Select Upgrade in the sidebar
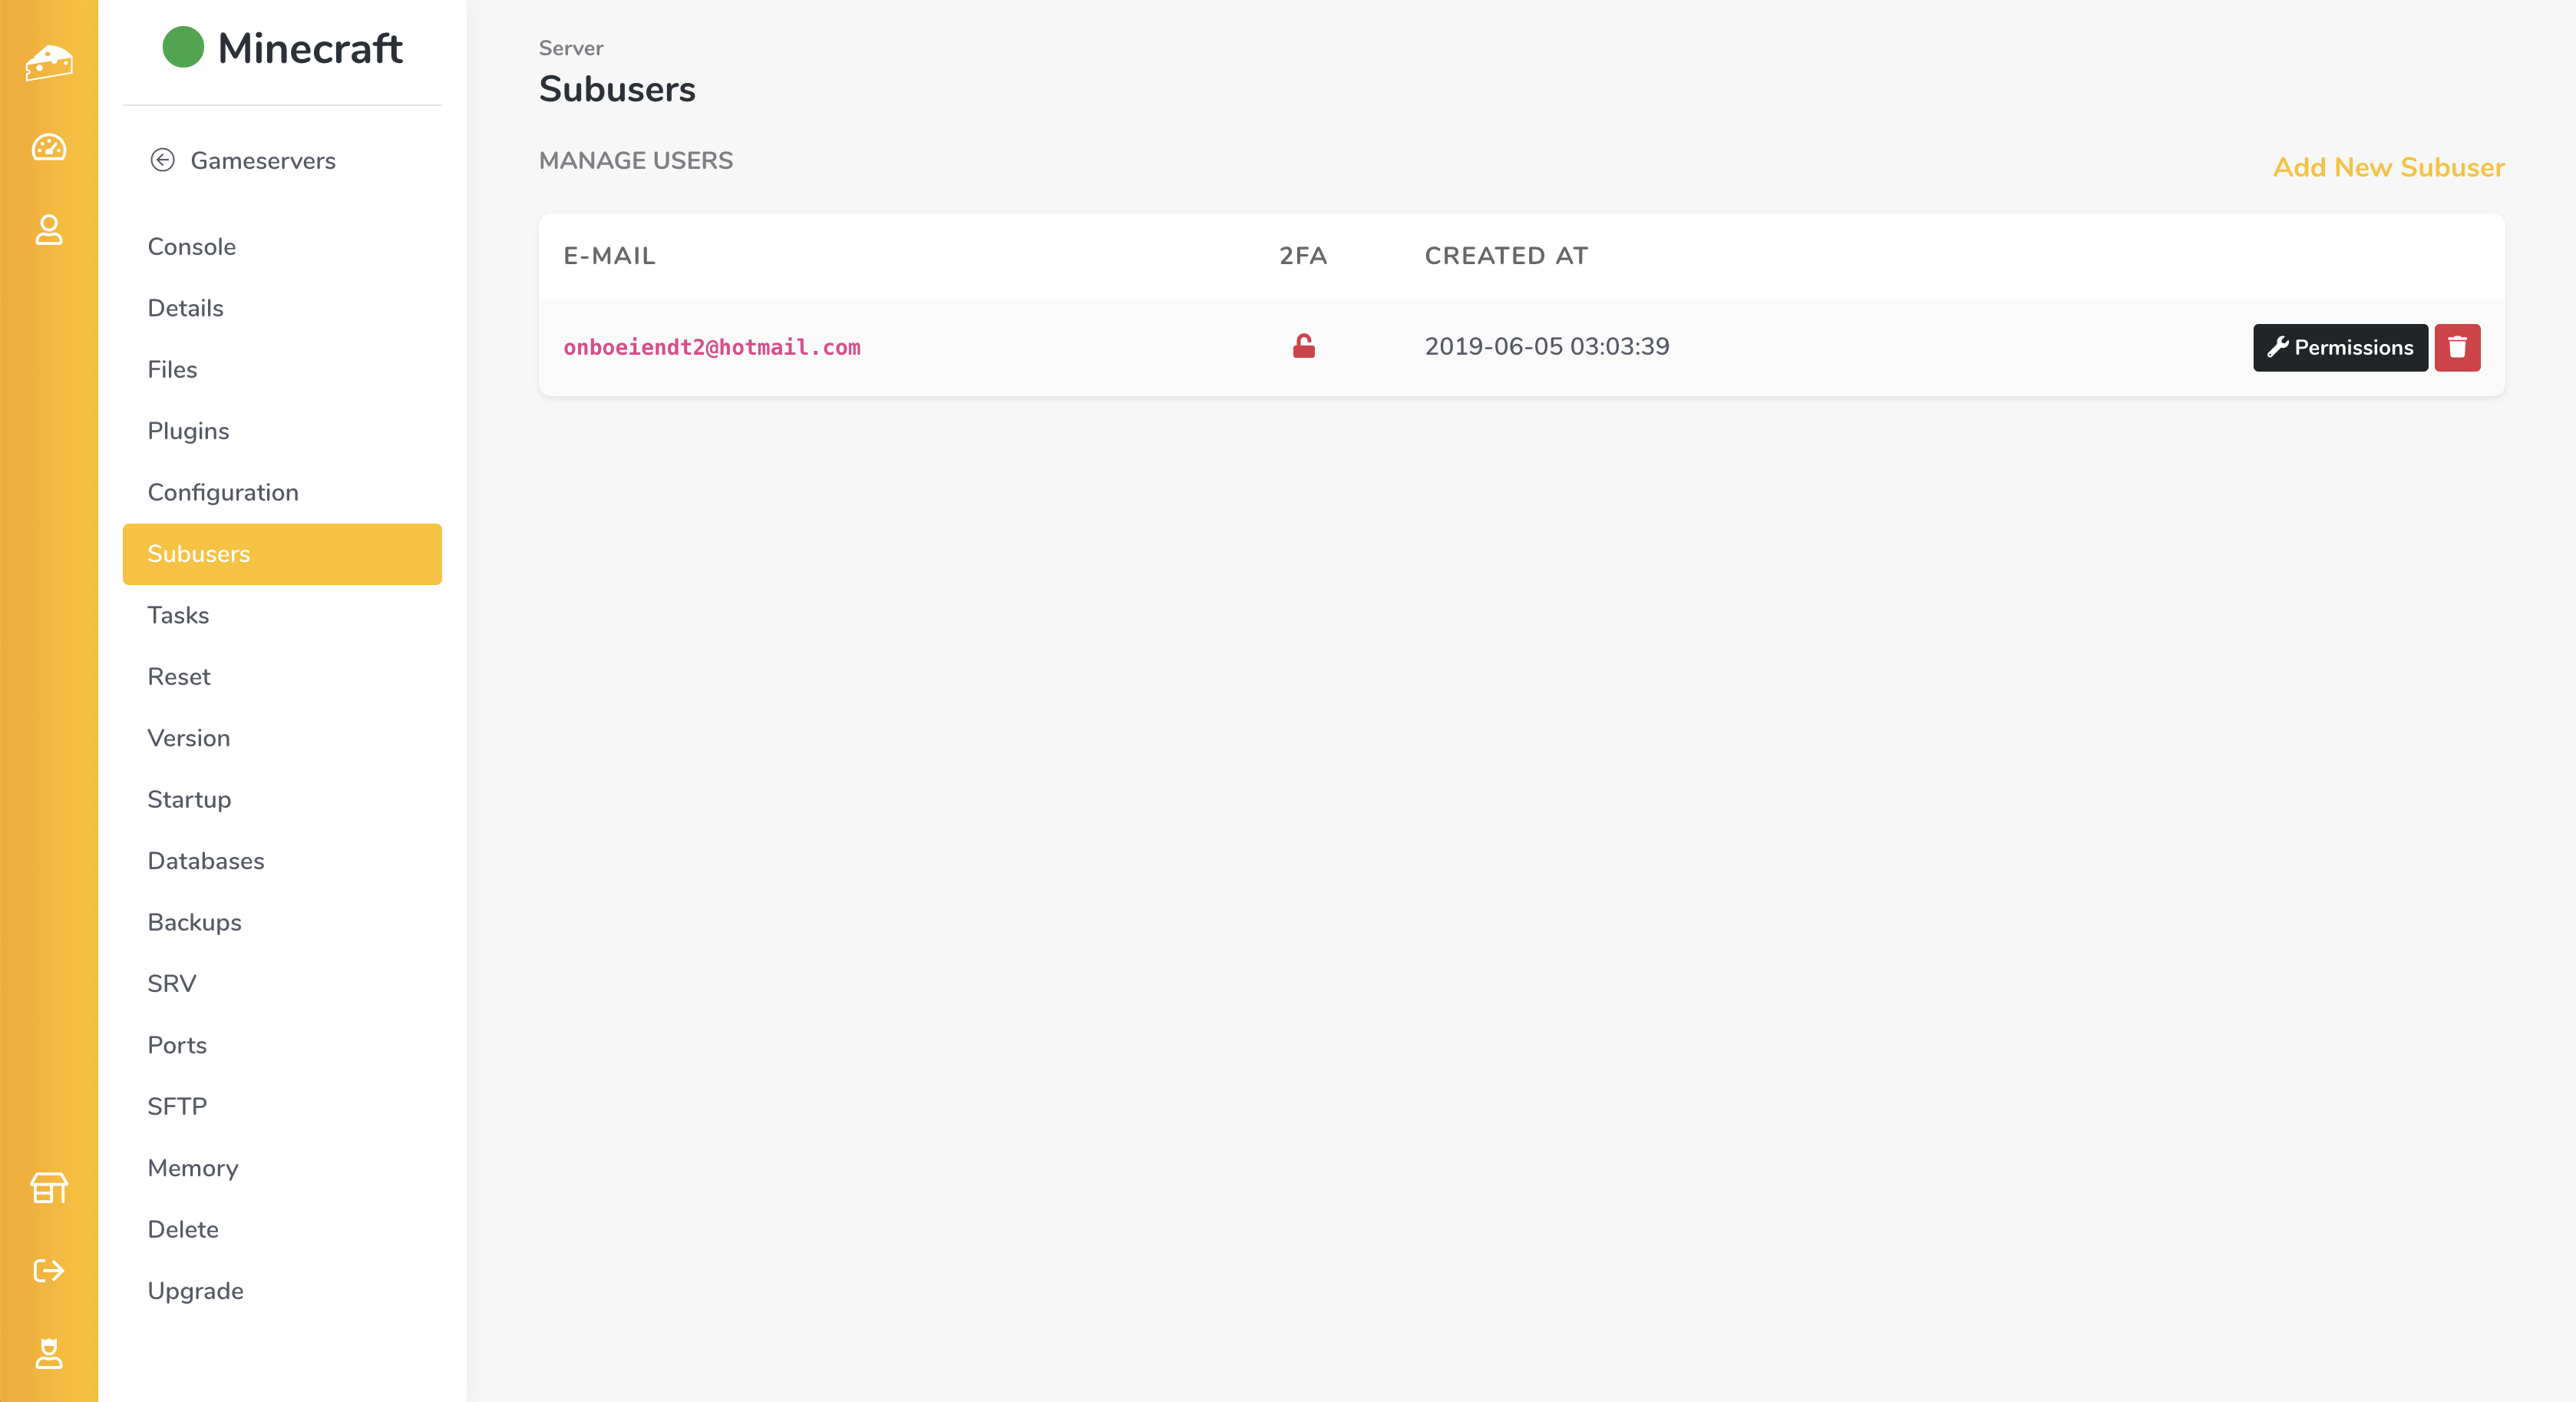The height and width of the screenshot is (1402, 2576). point(195,1290)
